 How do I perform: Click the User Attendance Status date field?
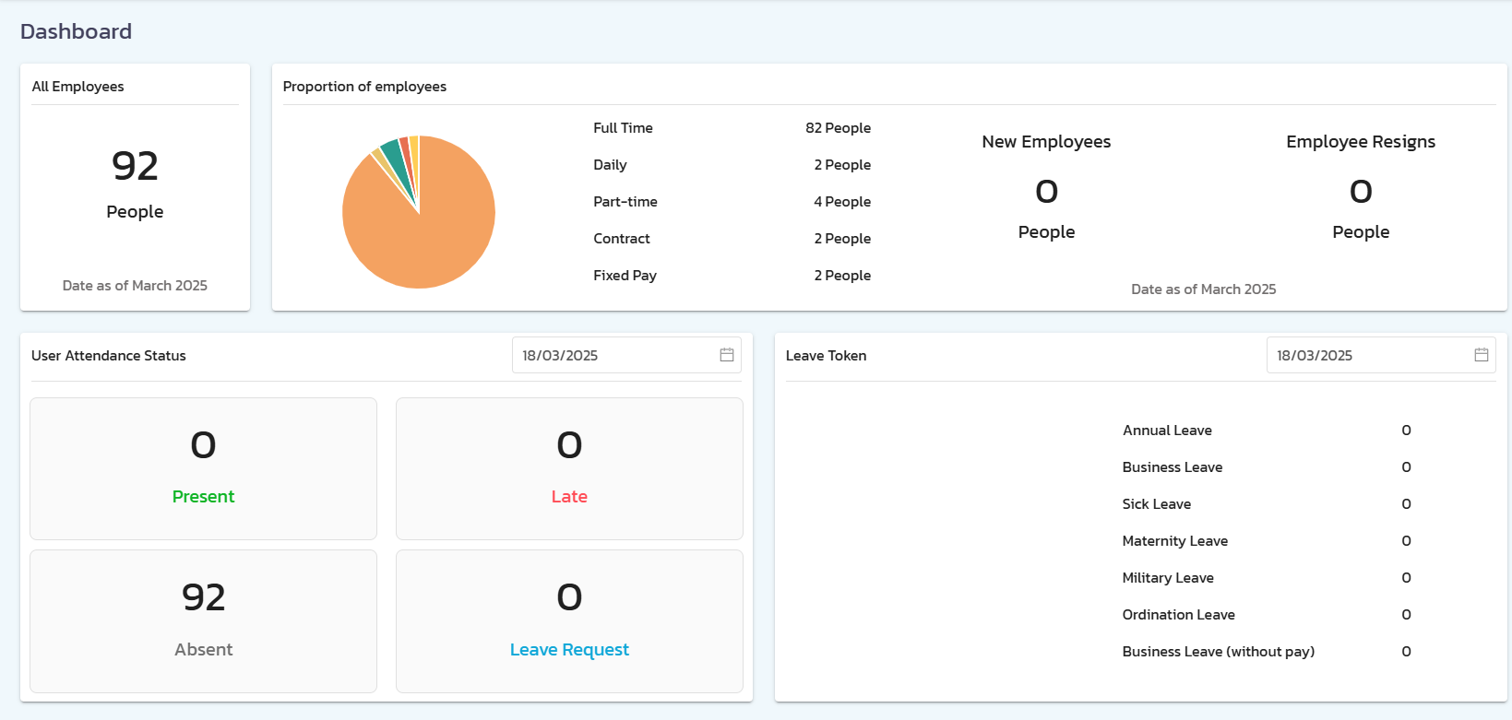click(x=613, y=355)
